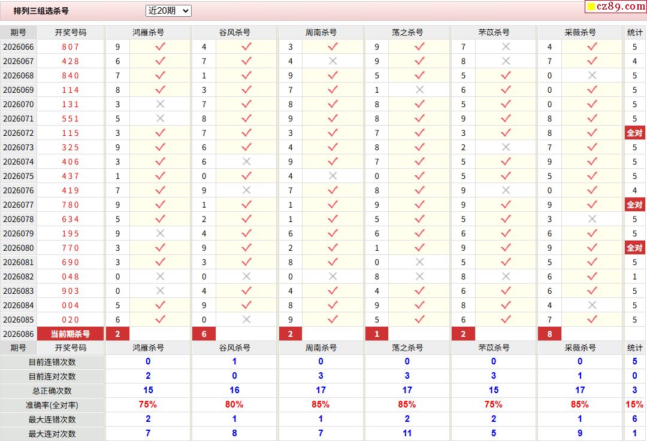Click 采薇杀号 gray X in row 2026078
This screenshot has width=647, height=441.
tap(592, 219)
